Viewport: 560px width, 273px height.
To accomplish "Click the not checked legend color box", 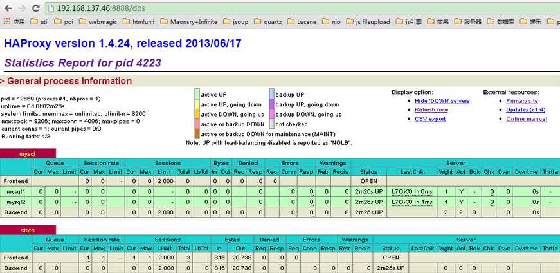I will (272, 124).
